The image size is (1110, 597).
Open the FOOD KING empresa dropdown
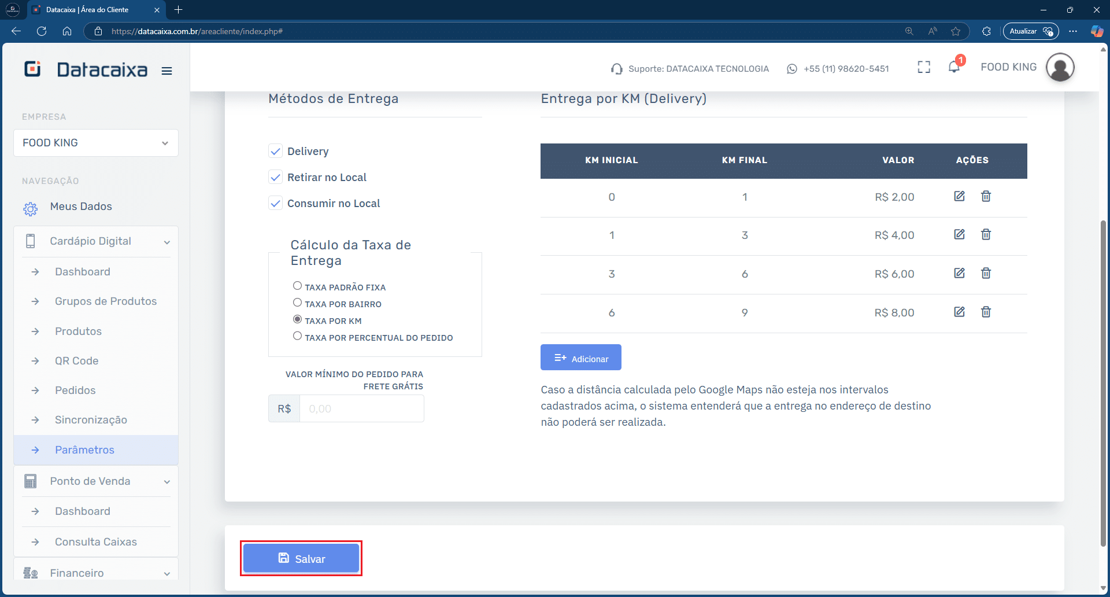pos(95,142)
